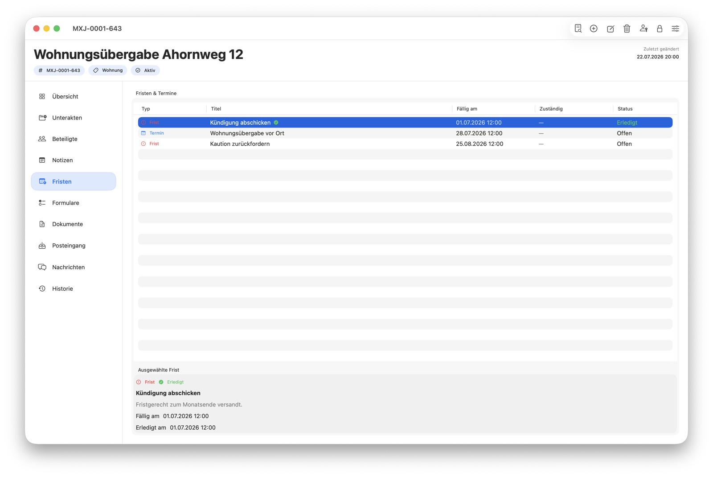
Task: Click the date 25.08.2026 12:00 cell
Action: (x=479, y=144)
